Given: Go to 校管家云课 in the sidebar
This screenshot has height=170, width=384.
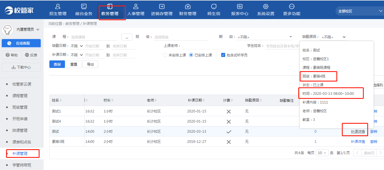Looking at the screenshot, I should click(x=22, y=84).
